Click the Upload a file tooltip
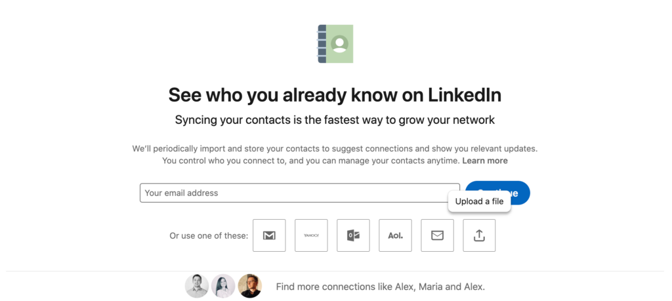Screen dimensions: 672x301 (x=479, y=201)
